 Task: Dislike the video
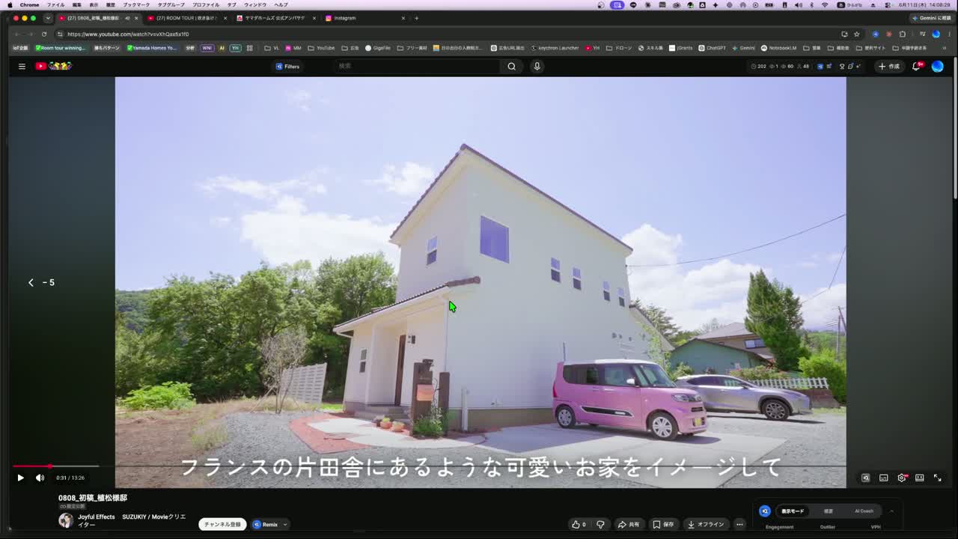click(x=600, y=524)
